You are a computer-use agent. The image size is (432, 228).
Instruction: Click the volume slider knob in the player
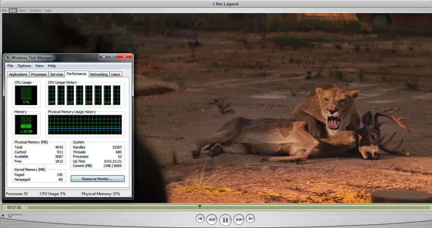pos(10,215)
